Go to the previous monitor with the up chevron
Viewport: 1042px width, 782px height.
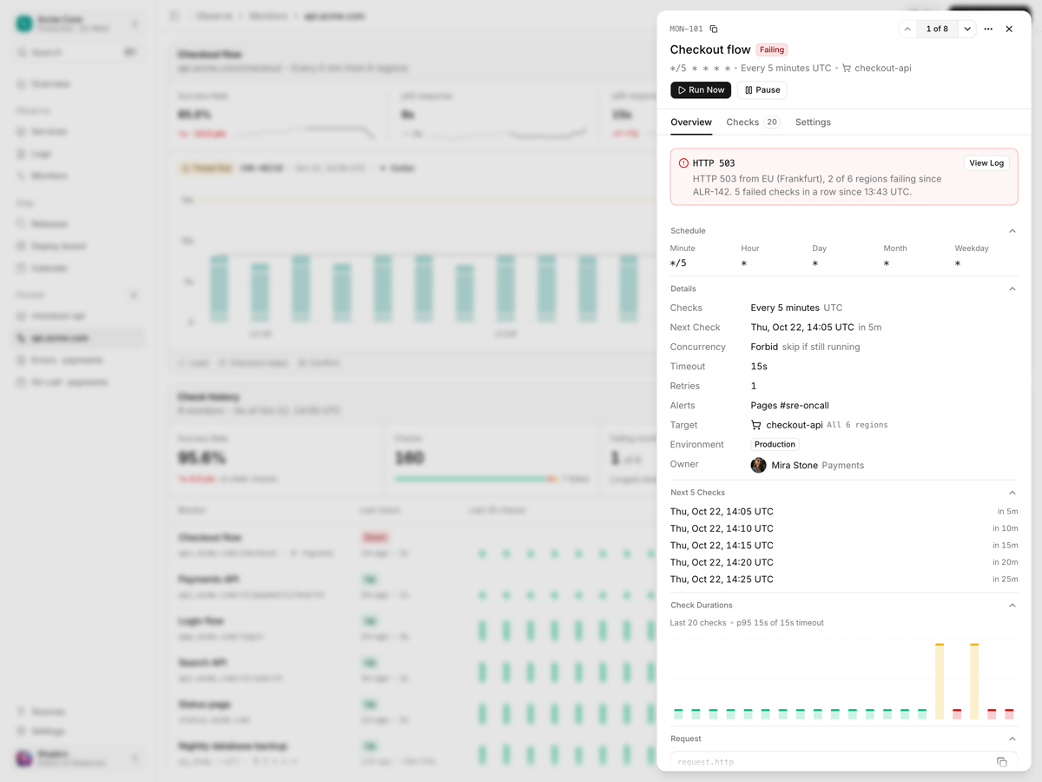pyautogui.click(x=907, y=29)
